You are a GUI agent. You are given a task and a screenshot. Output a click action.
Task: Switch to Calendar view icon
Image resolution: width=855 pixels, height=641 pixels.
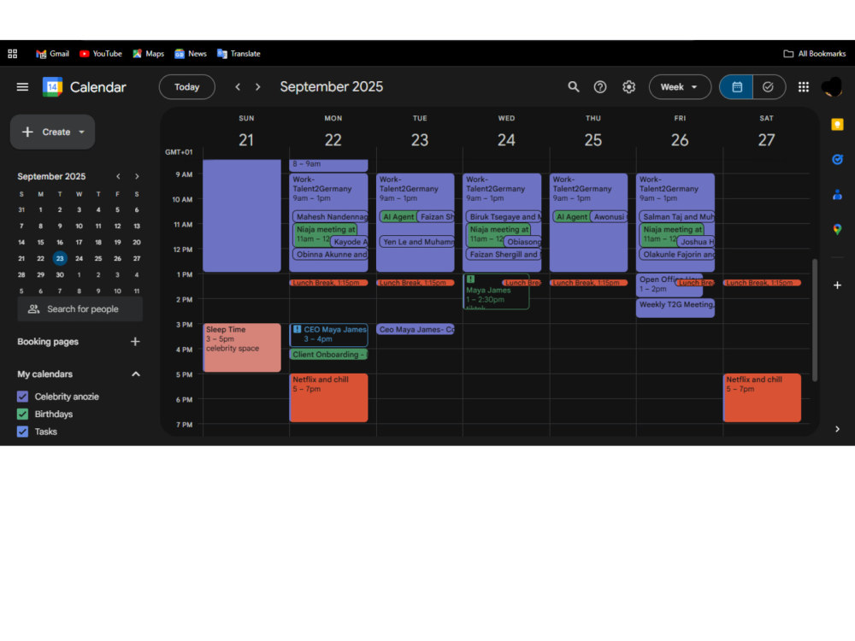736,86
